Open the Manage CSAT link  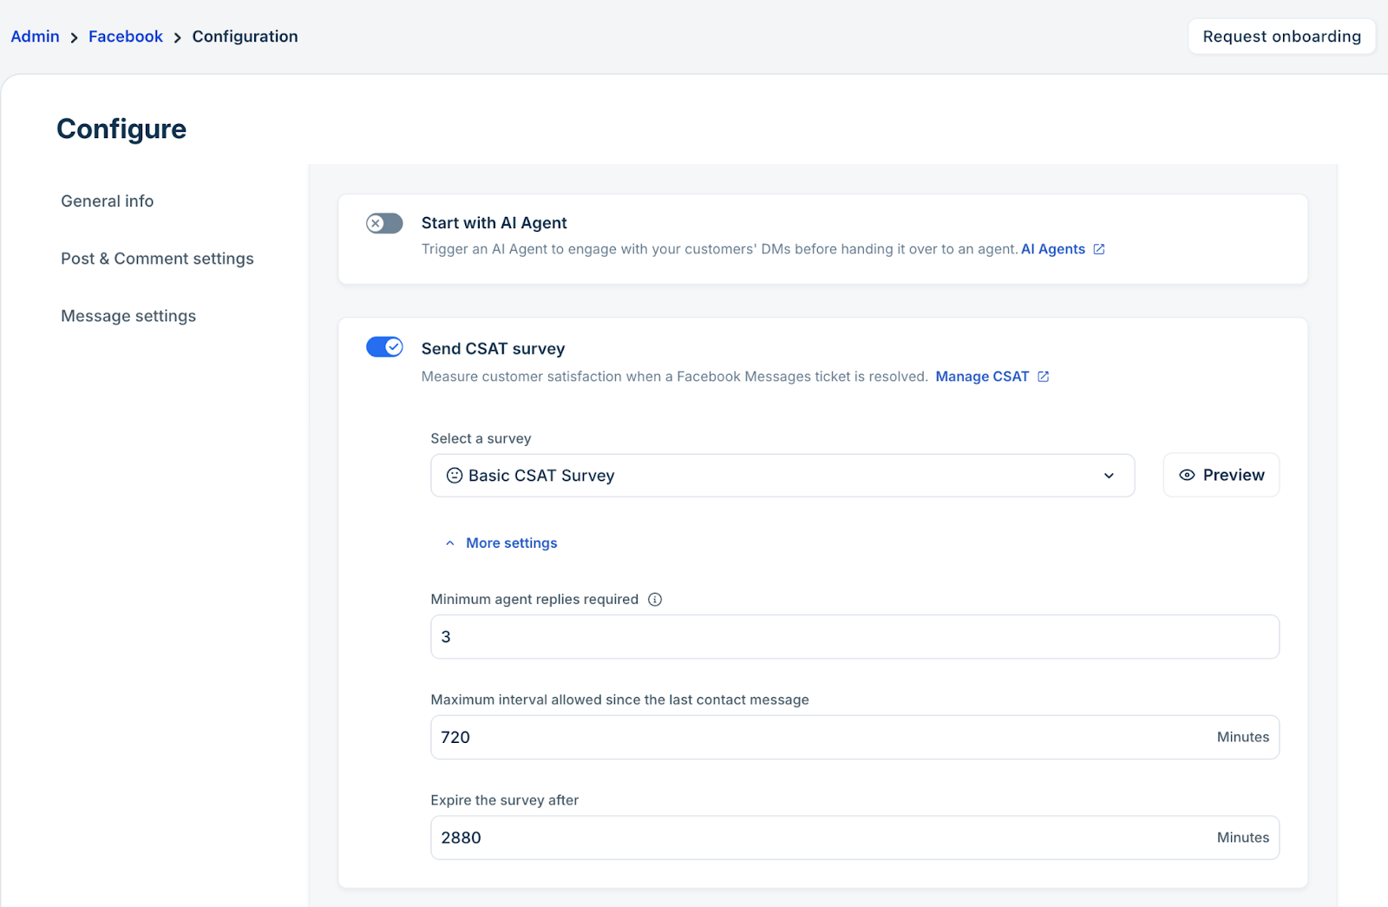(x=982, y=377)
